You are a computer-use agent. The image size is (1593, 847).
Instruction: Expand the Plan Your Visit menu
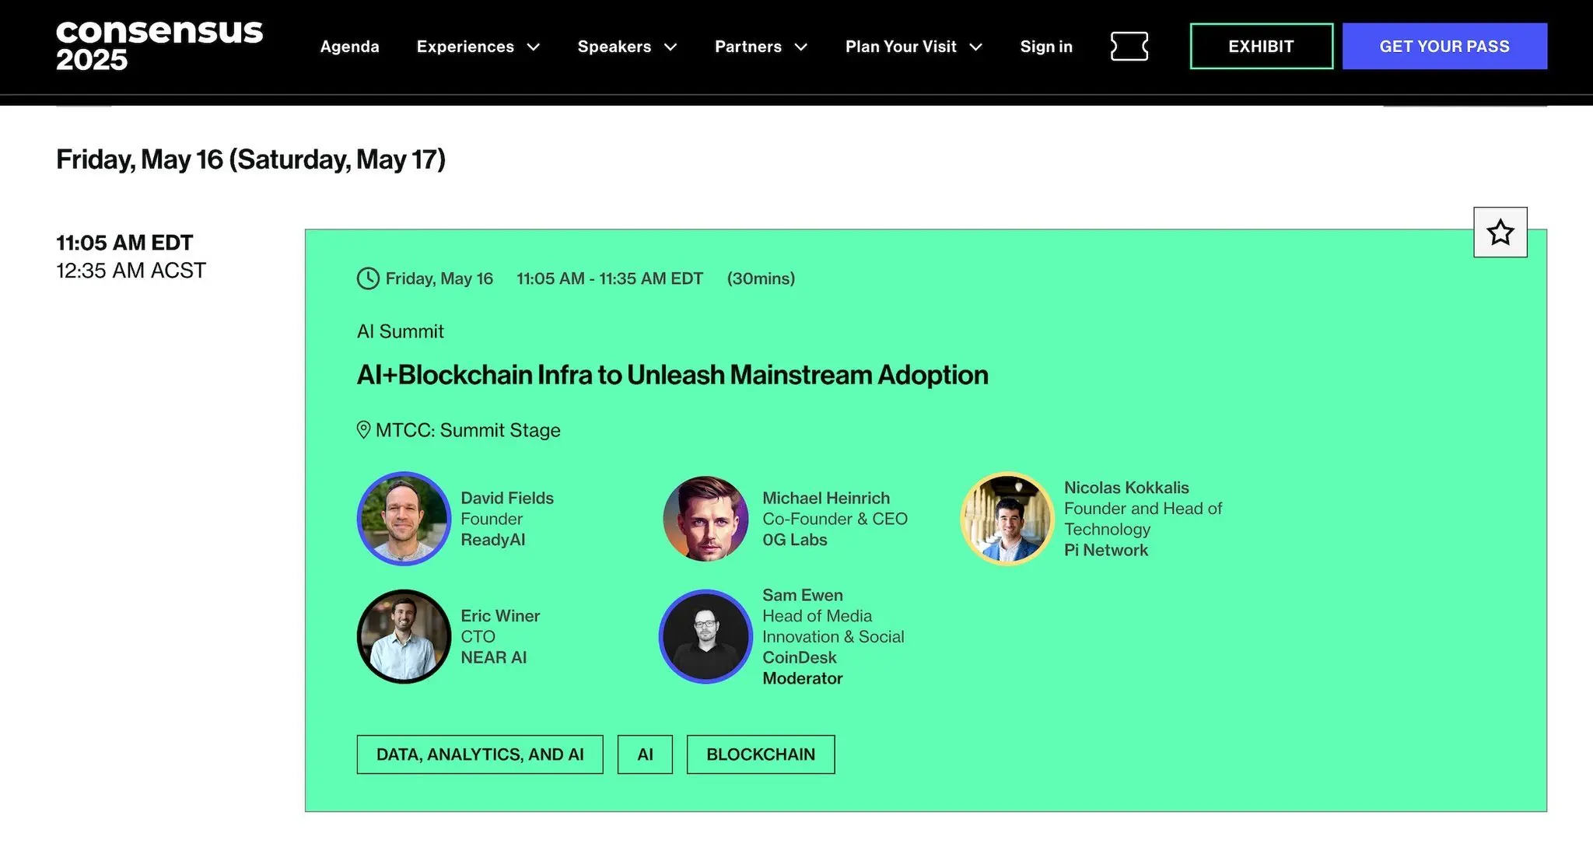tap(914, 47)
